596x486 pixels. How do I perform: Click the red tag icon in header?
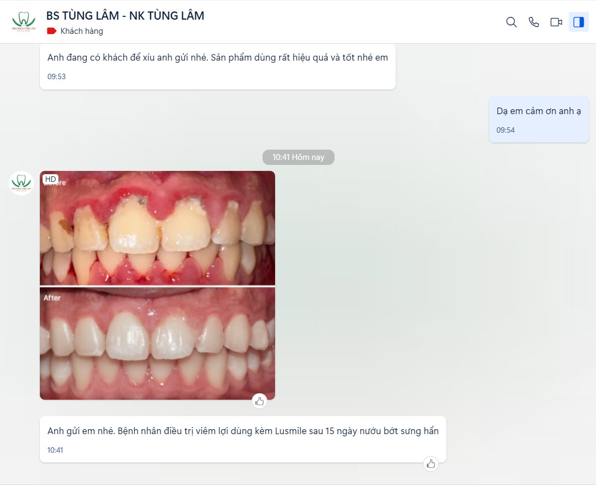(52, 31)
